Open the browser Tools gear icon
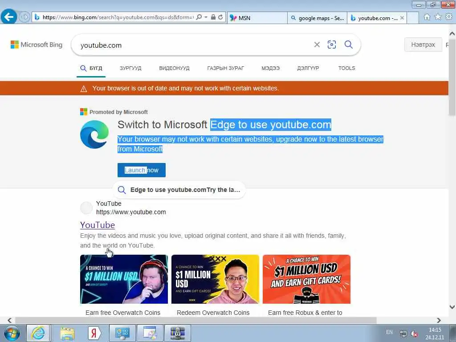This screenshot has height=342, width=456. (449, 17)
